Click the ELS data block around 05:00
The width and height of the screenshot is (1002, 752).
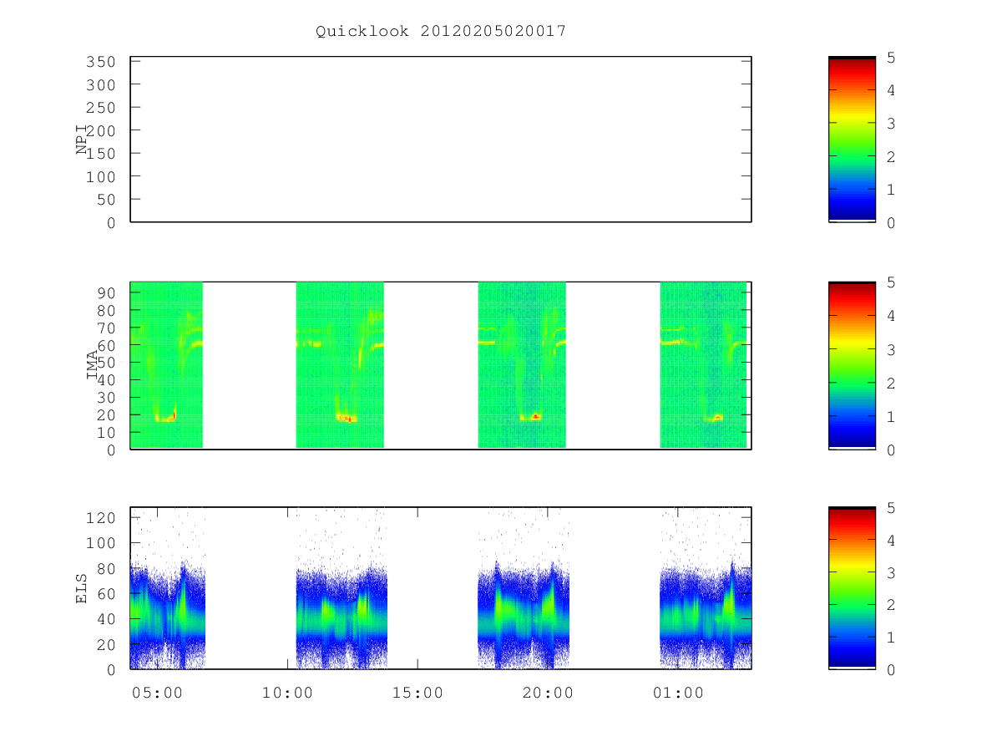[168, 588]
